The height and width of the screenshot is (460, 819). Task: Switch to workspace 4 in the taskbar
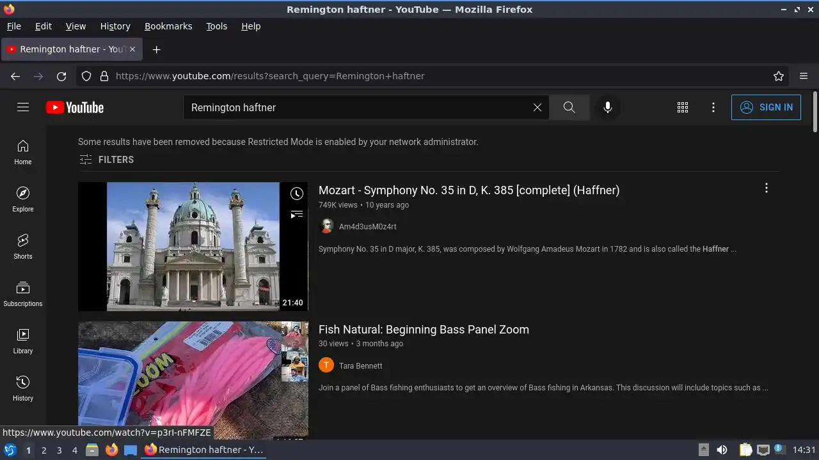[x=74, y=450]
